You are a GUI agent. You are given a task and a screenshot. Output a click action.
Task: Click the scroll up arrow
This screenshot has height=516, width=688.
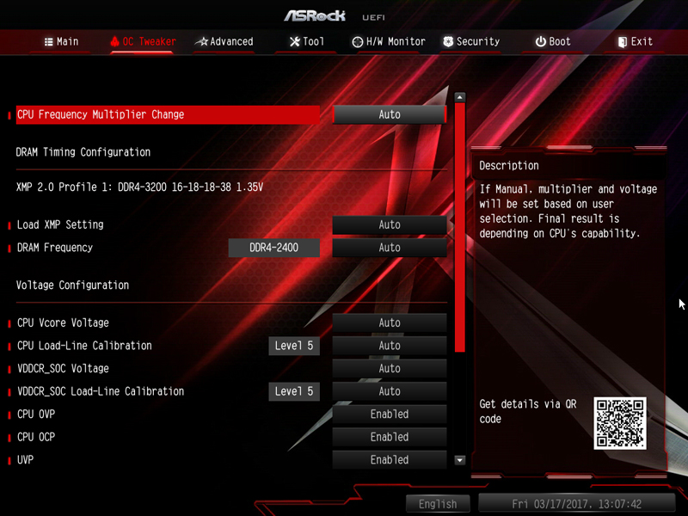coord(460,97)
